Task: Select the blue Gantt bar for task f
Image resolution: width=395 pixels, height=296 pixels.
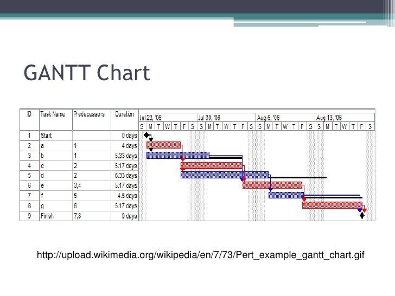Action: (x=286, y=195)
